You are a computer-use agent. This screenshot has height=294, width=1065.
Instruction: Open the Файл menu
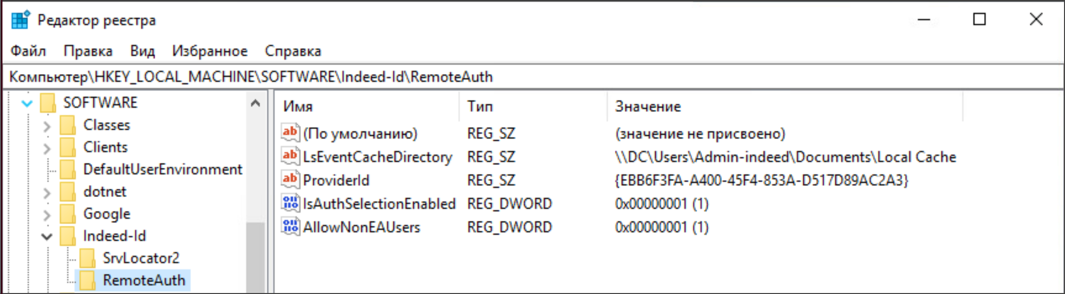coord(28,51)
